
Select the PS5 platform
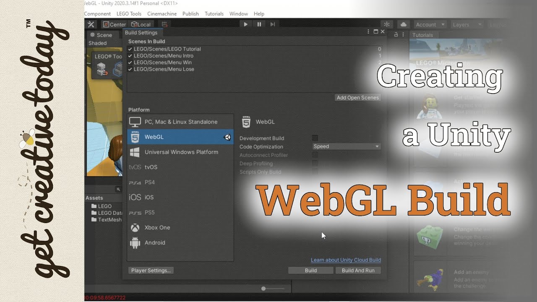coord(180,212)
